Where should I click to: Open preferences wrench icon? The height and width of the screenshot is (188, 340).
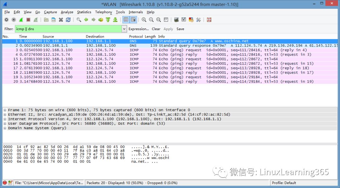(198, 20)
